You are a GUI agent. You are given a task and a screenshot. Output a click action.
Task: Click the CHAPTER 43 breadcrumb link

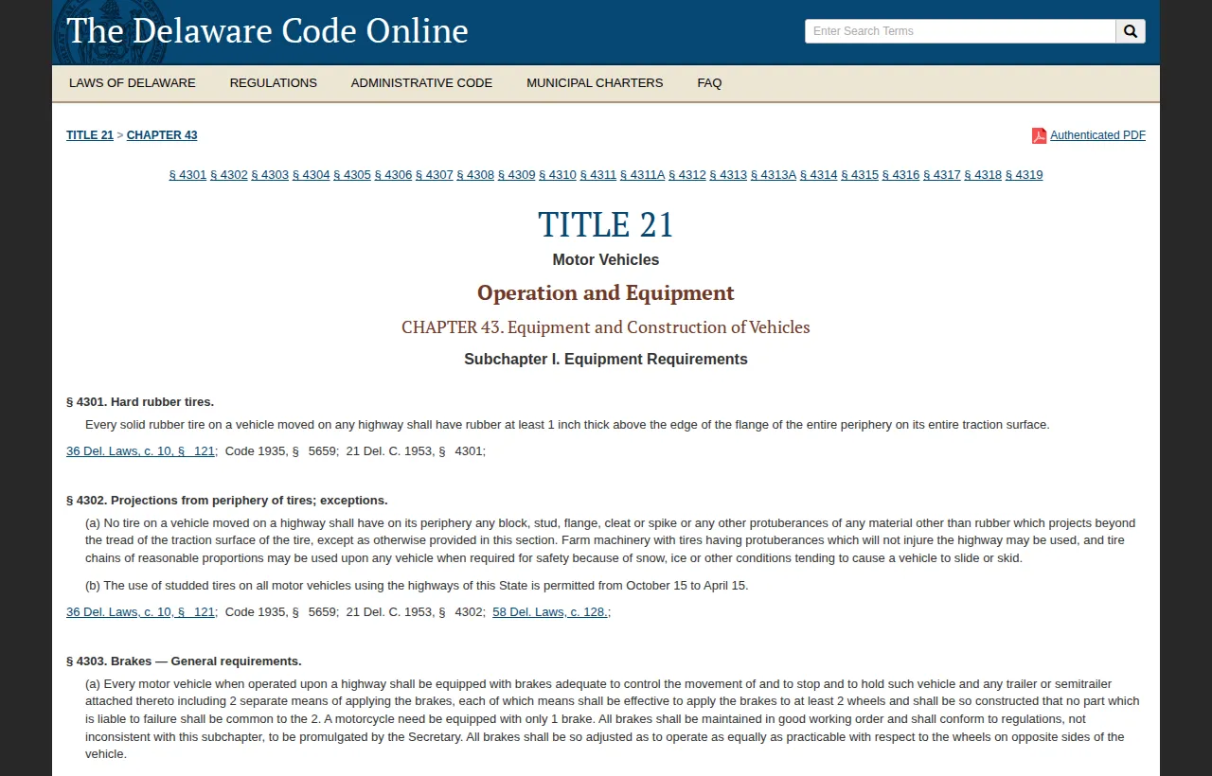pos(161,134)
